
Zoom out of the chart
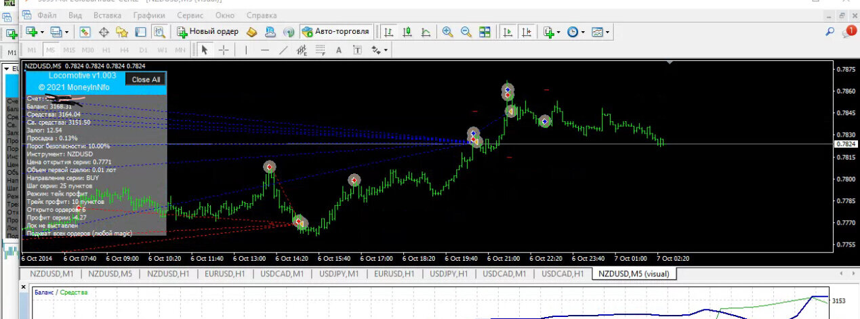(x=466, y=32)
